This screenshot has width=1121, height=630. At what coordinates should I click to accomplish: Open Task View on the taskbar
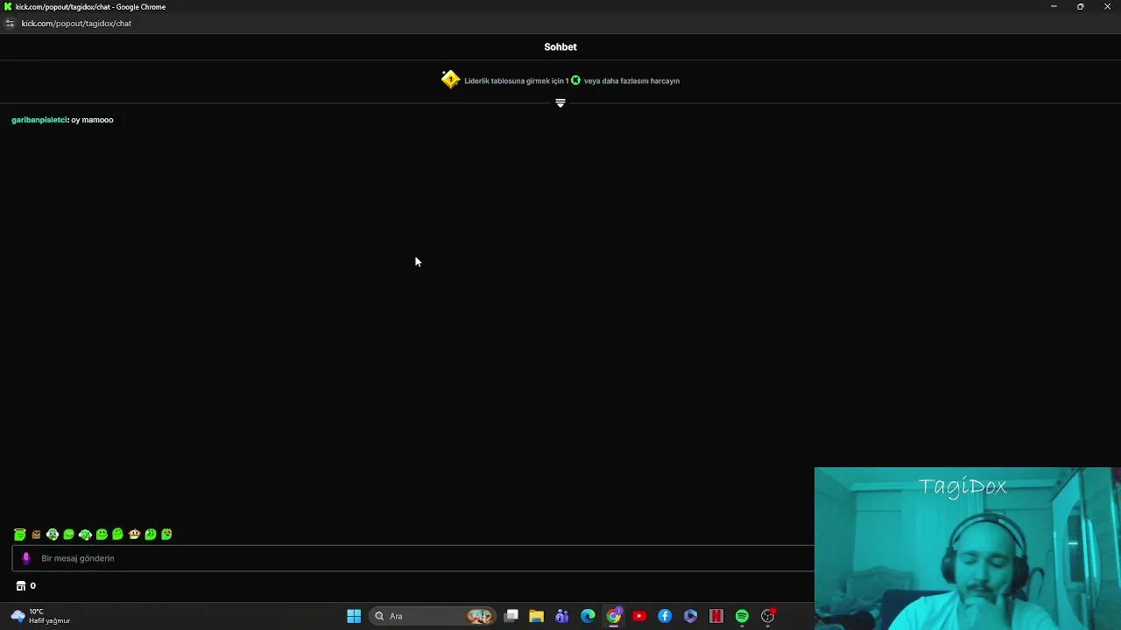[x=511, y=616]
